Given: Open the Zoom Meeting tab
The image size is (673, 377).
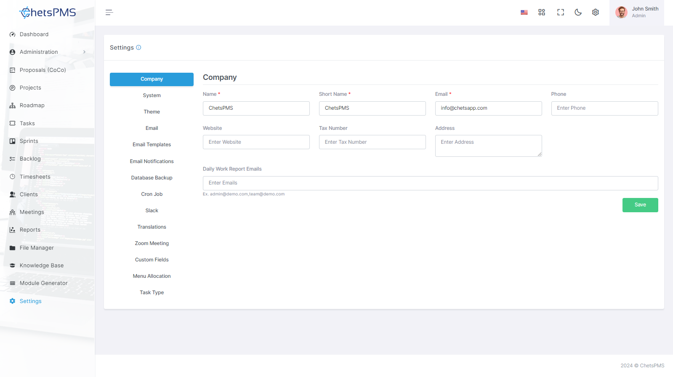Looking at the screenshot, I should pos(152,244).
